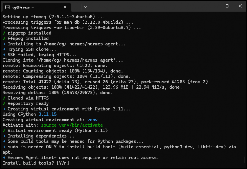This screenshot has width=247, height=169.
Task: Click the check mark beside ffmpeg installed
Action: point(4,39)
